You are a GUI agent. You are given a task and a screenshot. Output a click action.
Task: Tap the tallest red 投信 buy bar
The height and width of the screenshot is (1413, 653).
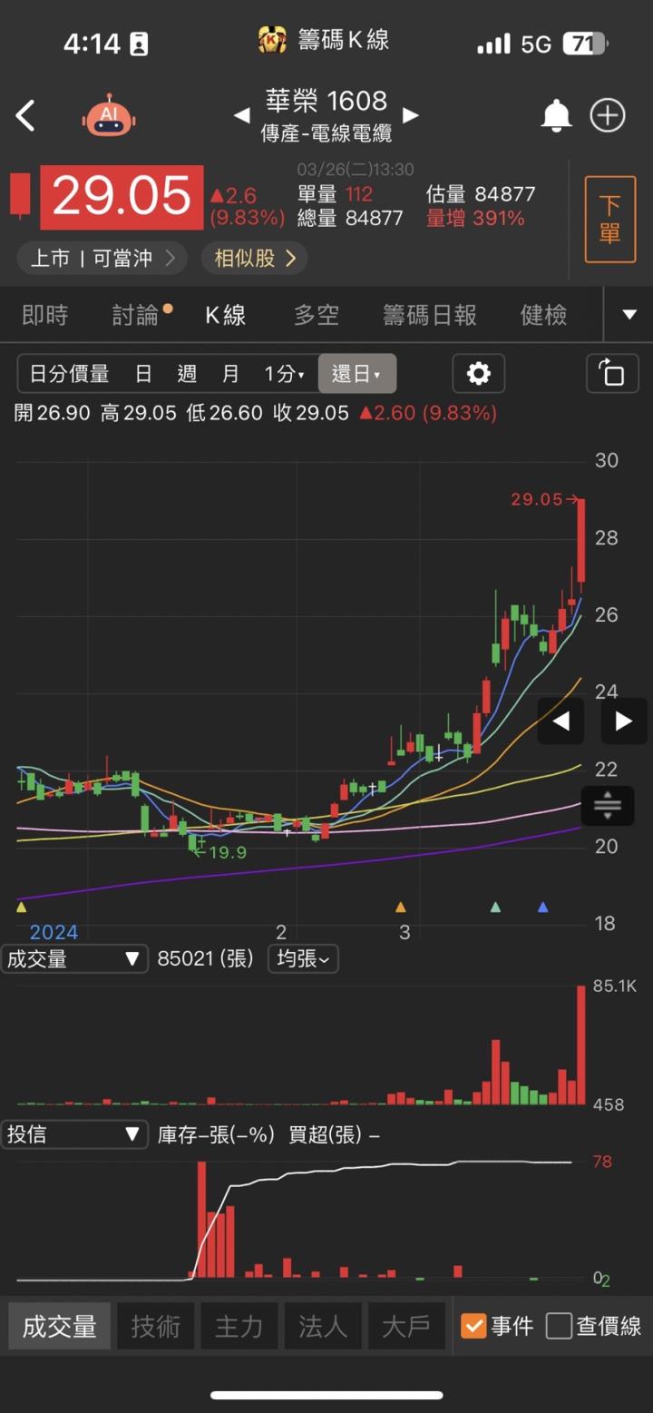[x=202, y=1220]
